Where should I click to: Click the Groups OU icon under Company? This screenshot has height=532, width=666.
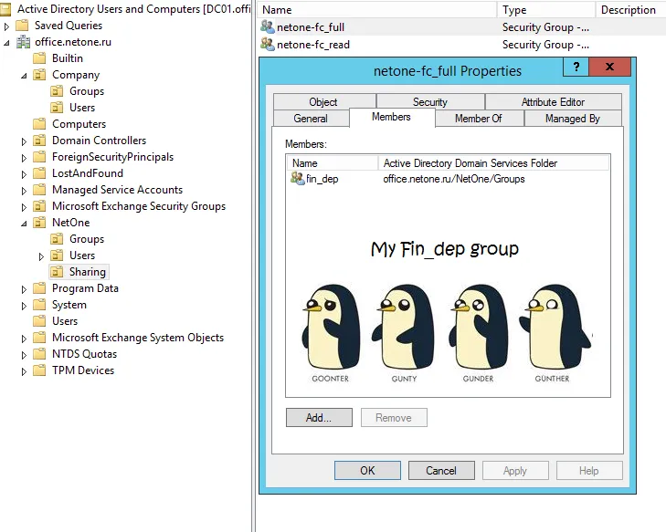[57, 91]
